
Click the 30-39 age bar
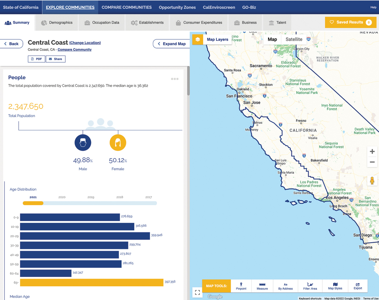coord(74,245)
